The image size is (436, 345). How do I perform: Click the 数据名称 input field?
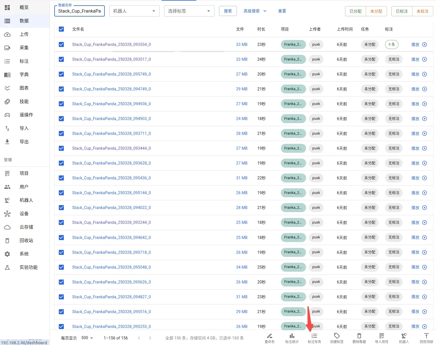click(80, 11)
